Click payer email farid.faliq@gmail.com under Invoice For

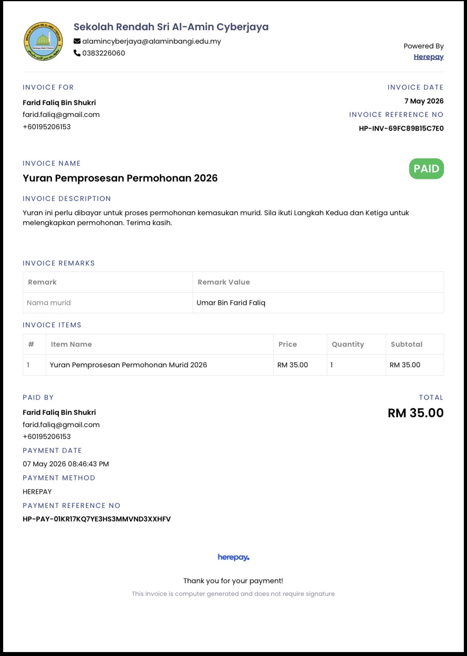coord(61,114)
